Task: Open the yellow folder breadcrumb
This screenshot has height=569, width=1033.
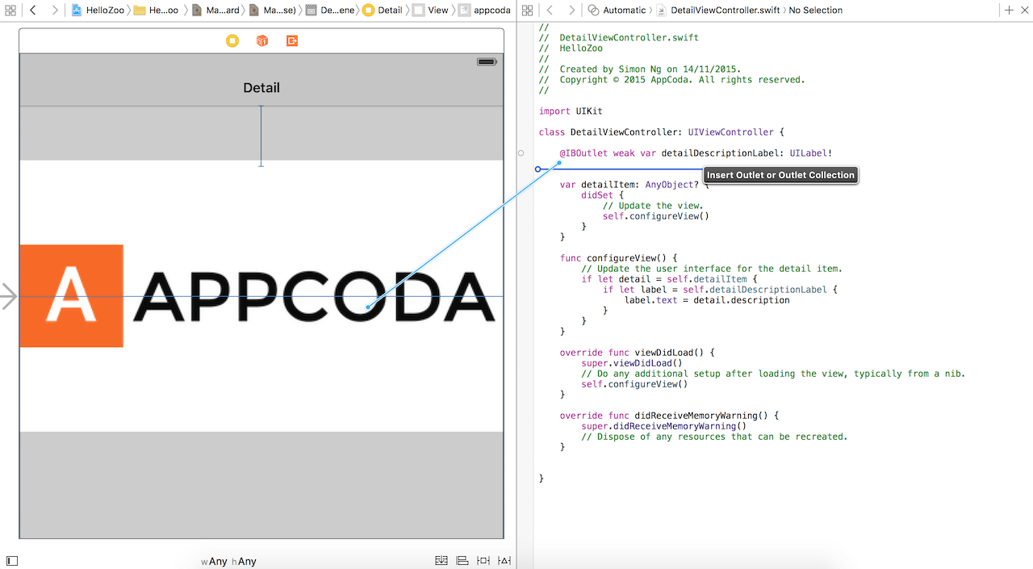Action: coord(156,10)
